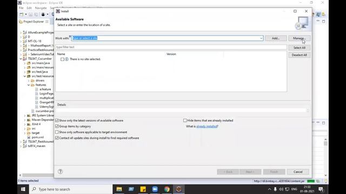Expand the MT-OL-18 project node
346x194 pixels.
tap(21, 41)
